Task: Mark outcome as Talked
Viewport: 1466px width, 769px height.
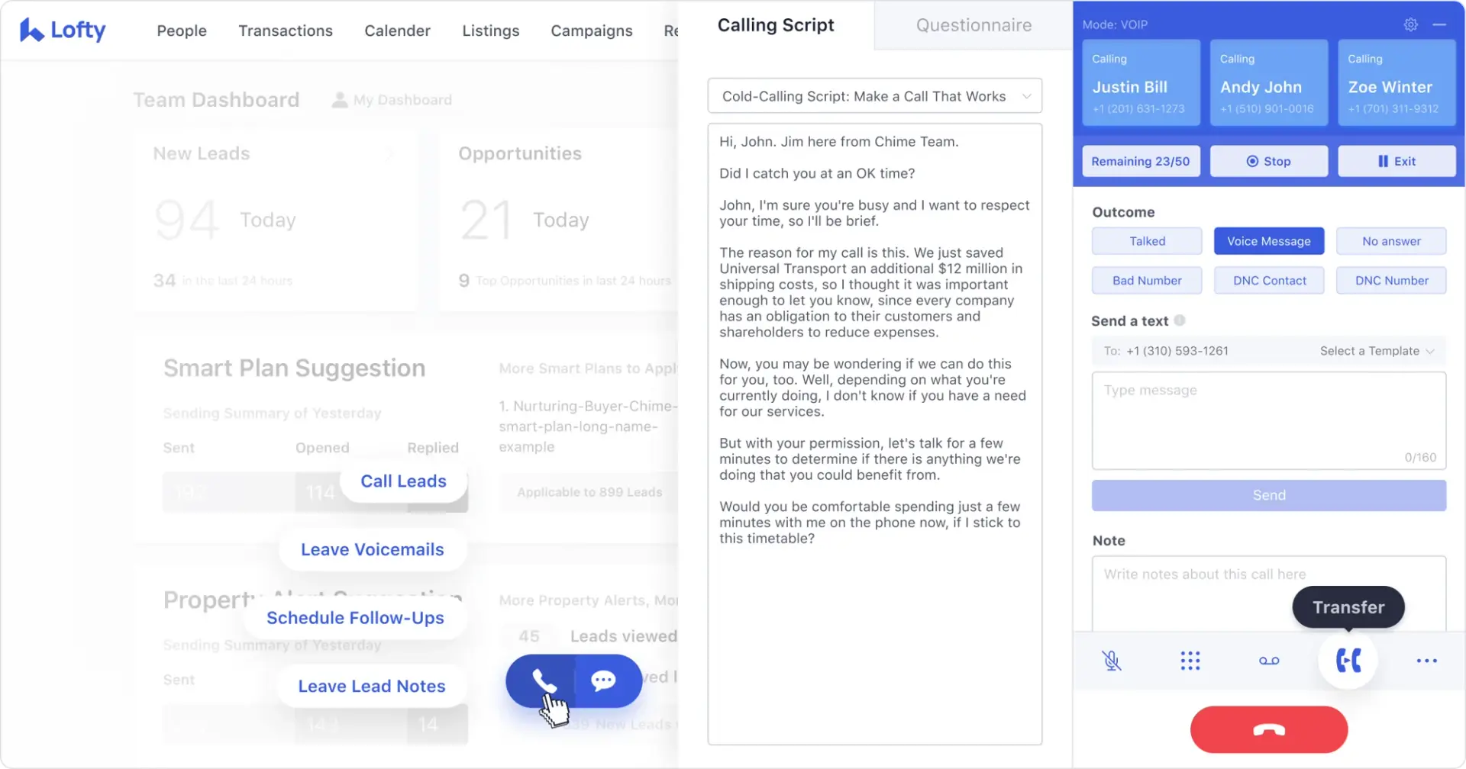Action: [x=1147, y=241]
